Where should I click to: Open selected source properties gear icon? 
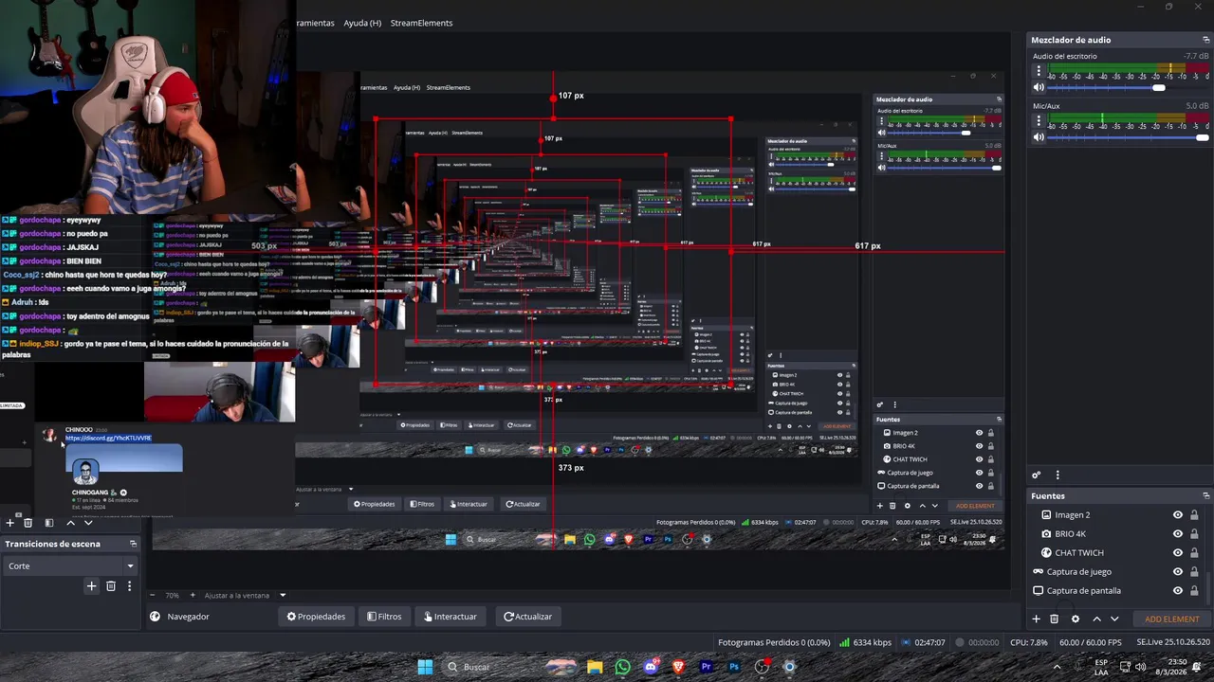(x=1075, y=619)
